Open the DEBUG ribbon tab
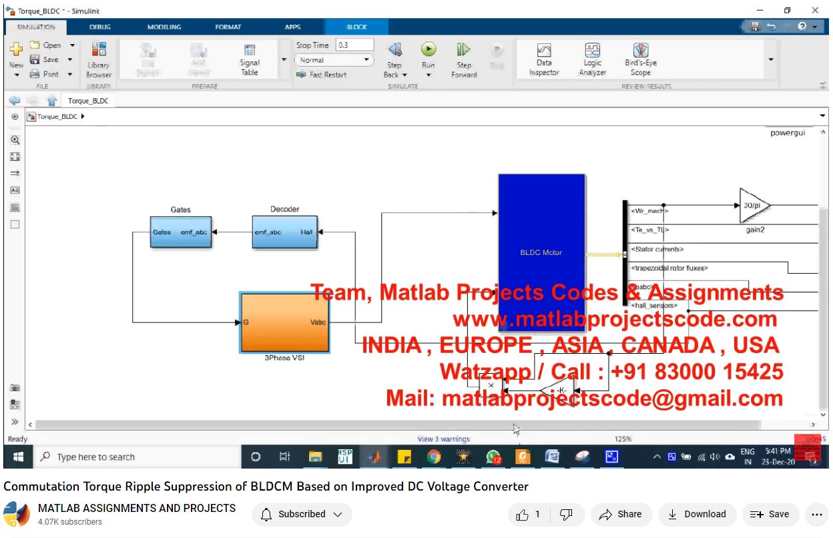 pyautogui.click(x=100, y=27)
